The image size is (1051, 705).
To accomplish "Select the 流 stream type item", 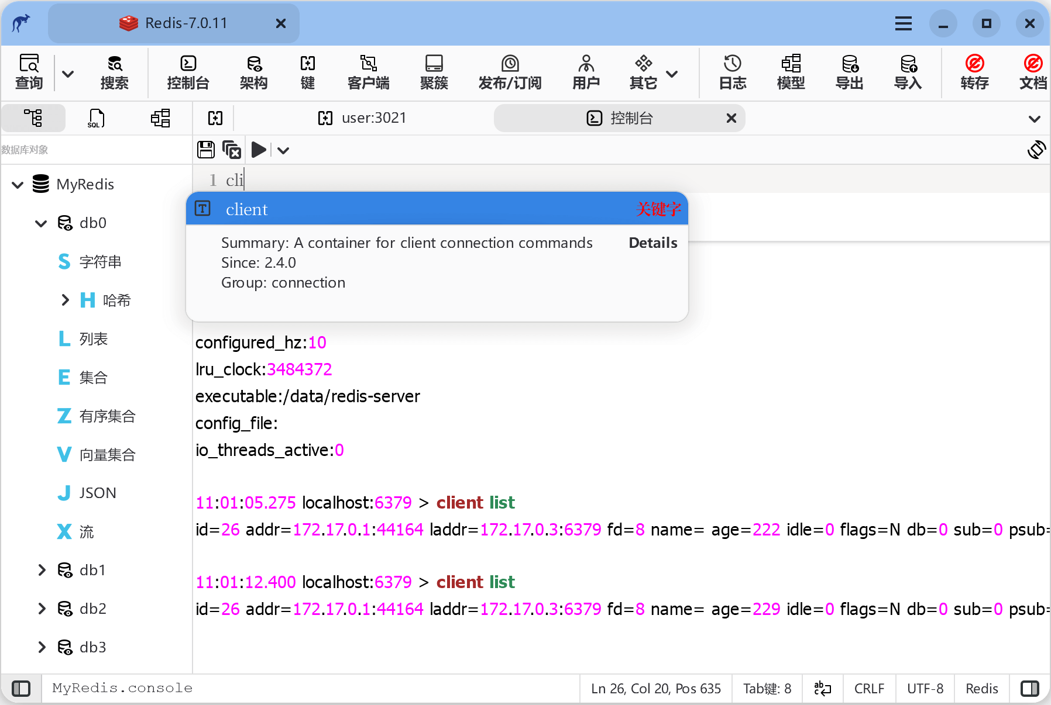I will coord(76,532).
